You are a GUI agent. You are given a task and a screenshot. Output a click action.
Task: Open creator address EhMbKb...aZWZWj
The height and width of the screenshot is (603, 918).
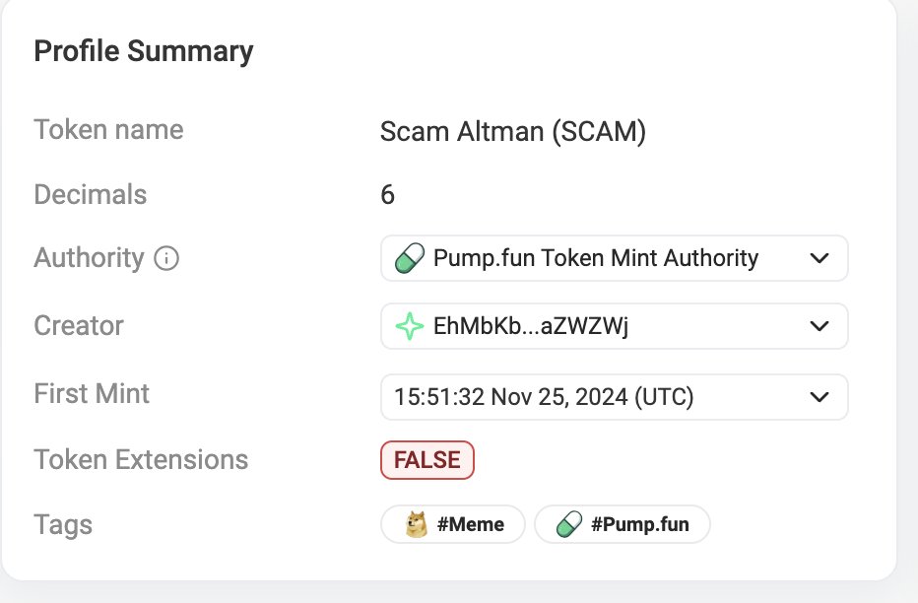point(531,326)
